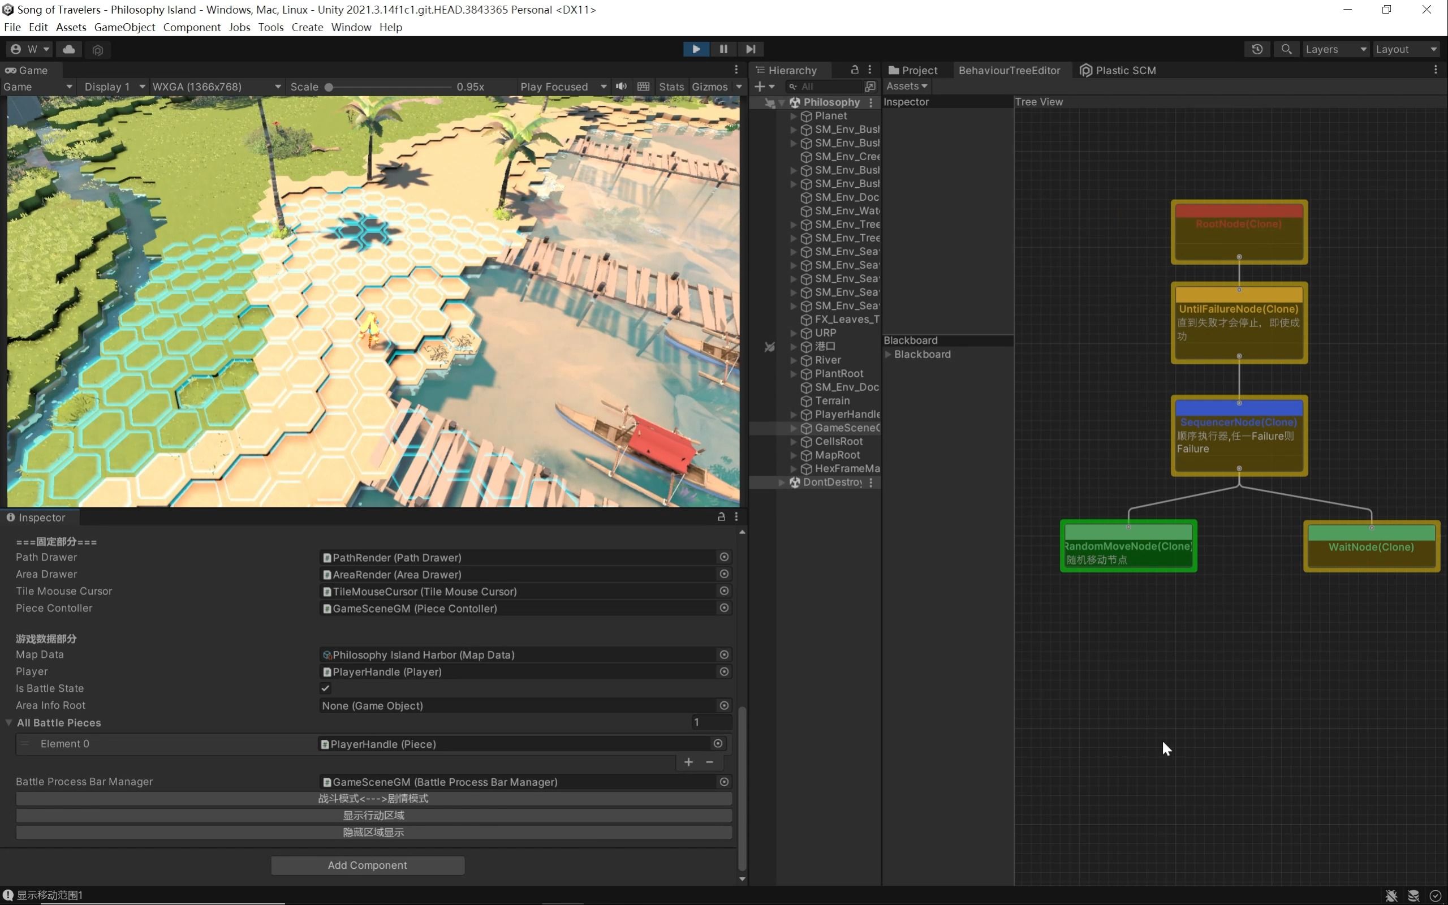Expand the Blackboard foldout

coord(889,354)
